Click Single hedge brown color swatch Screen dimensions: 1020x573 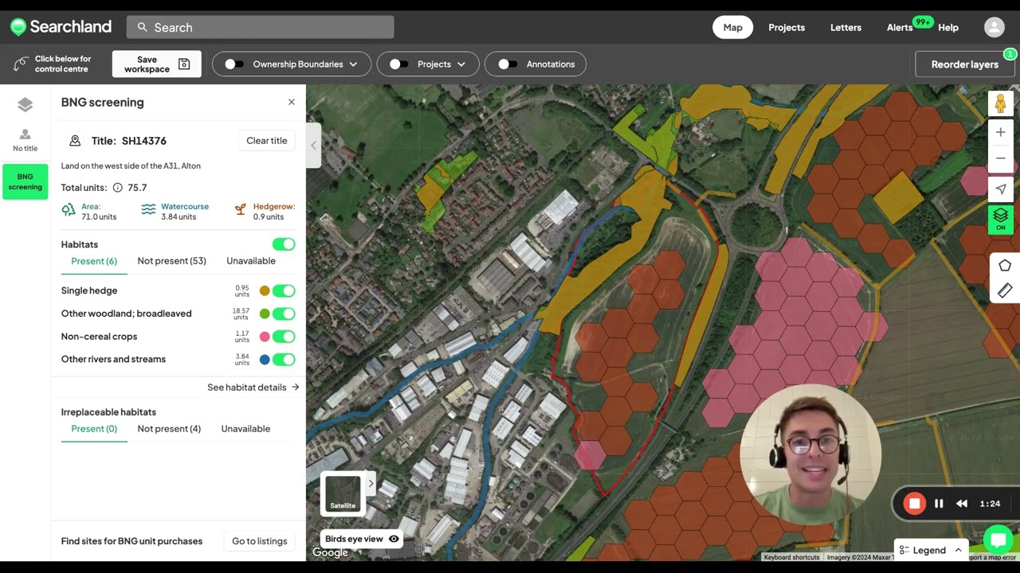(265, 291)
